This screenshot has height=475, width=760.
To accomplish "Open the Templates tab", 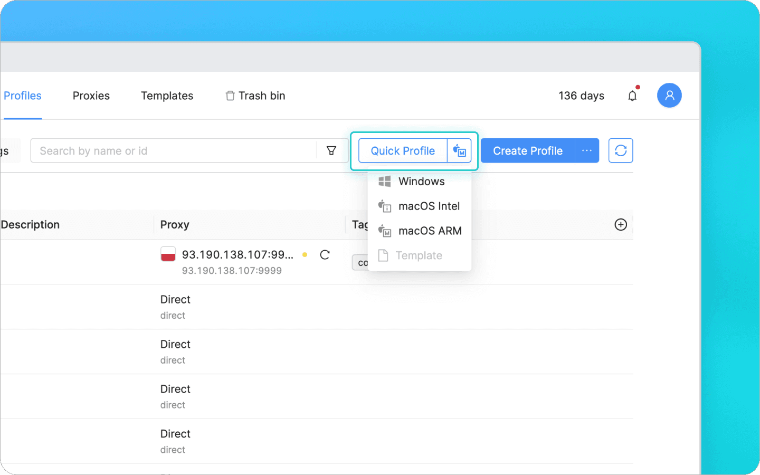I will [167, 96].
